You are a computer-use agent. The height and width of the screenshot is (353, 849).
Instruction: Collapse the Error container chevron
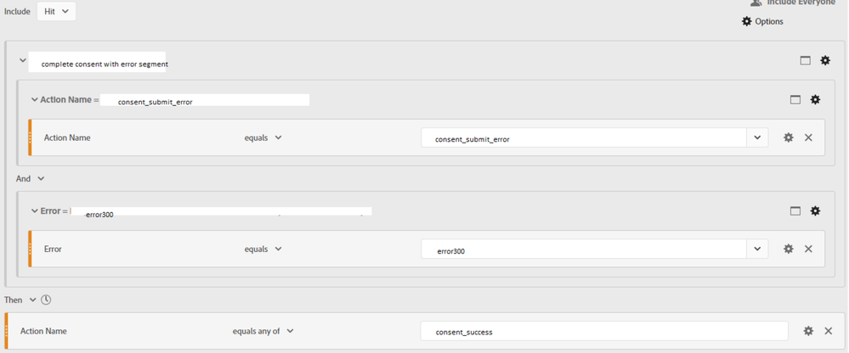(35, 211)
